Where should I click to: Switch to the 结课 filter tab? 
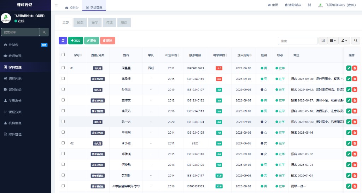124,22
